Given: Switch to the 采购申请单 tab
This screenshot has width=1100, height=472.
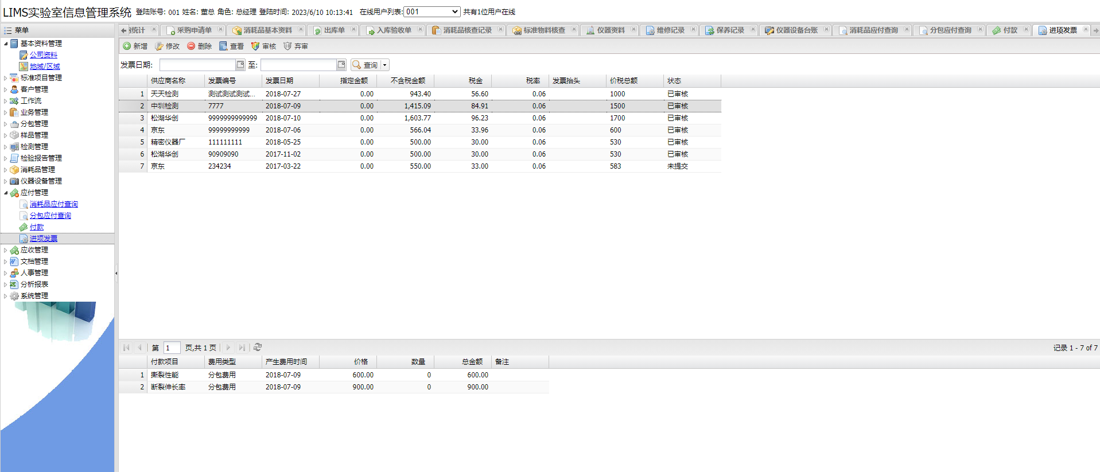Looking at the screenshot, I should [x=193, y=30].
